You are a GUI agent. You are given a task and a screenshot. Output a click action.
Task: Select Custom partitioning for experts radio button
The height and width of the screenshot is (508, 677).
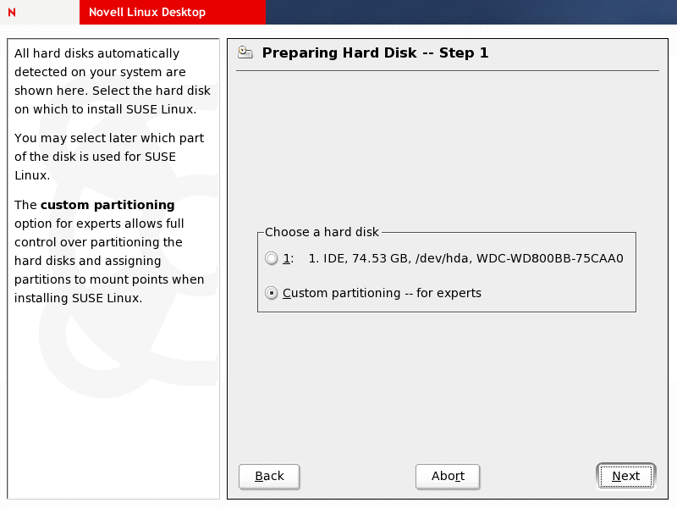pyautogui.click(x=271, y=293)
